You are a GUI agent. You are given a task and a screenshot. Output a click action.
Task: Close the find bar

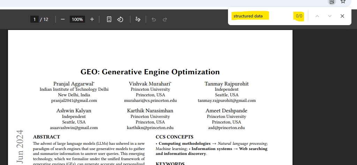coord(342,16)
